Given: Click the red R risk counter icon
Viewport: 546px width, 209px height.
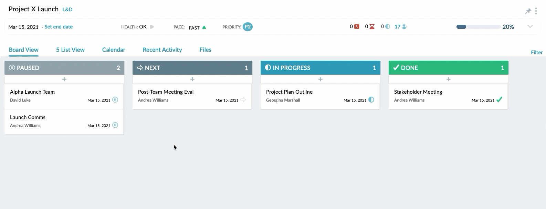Looking at the screenshot, I should (357, 26).
